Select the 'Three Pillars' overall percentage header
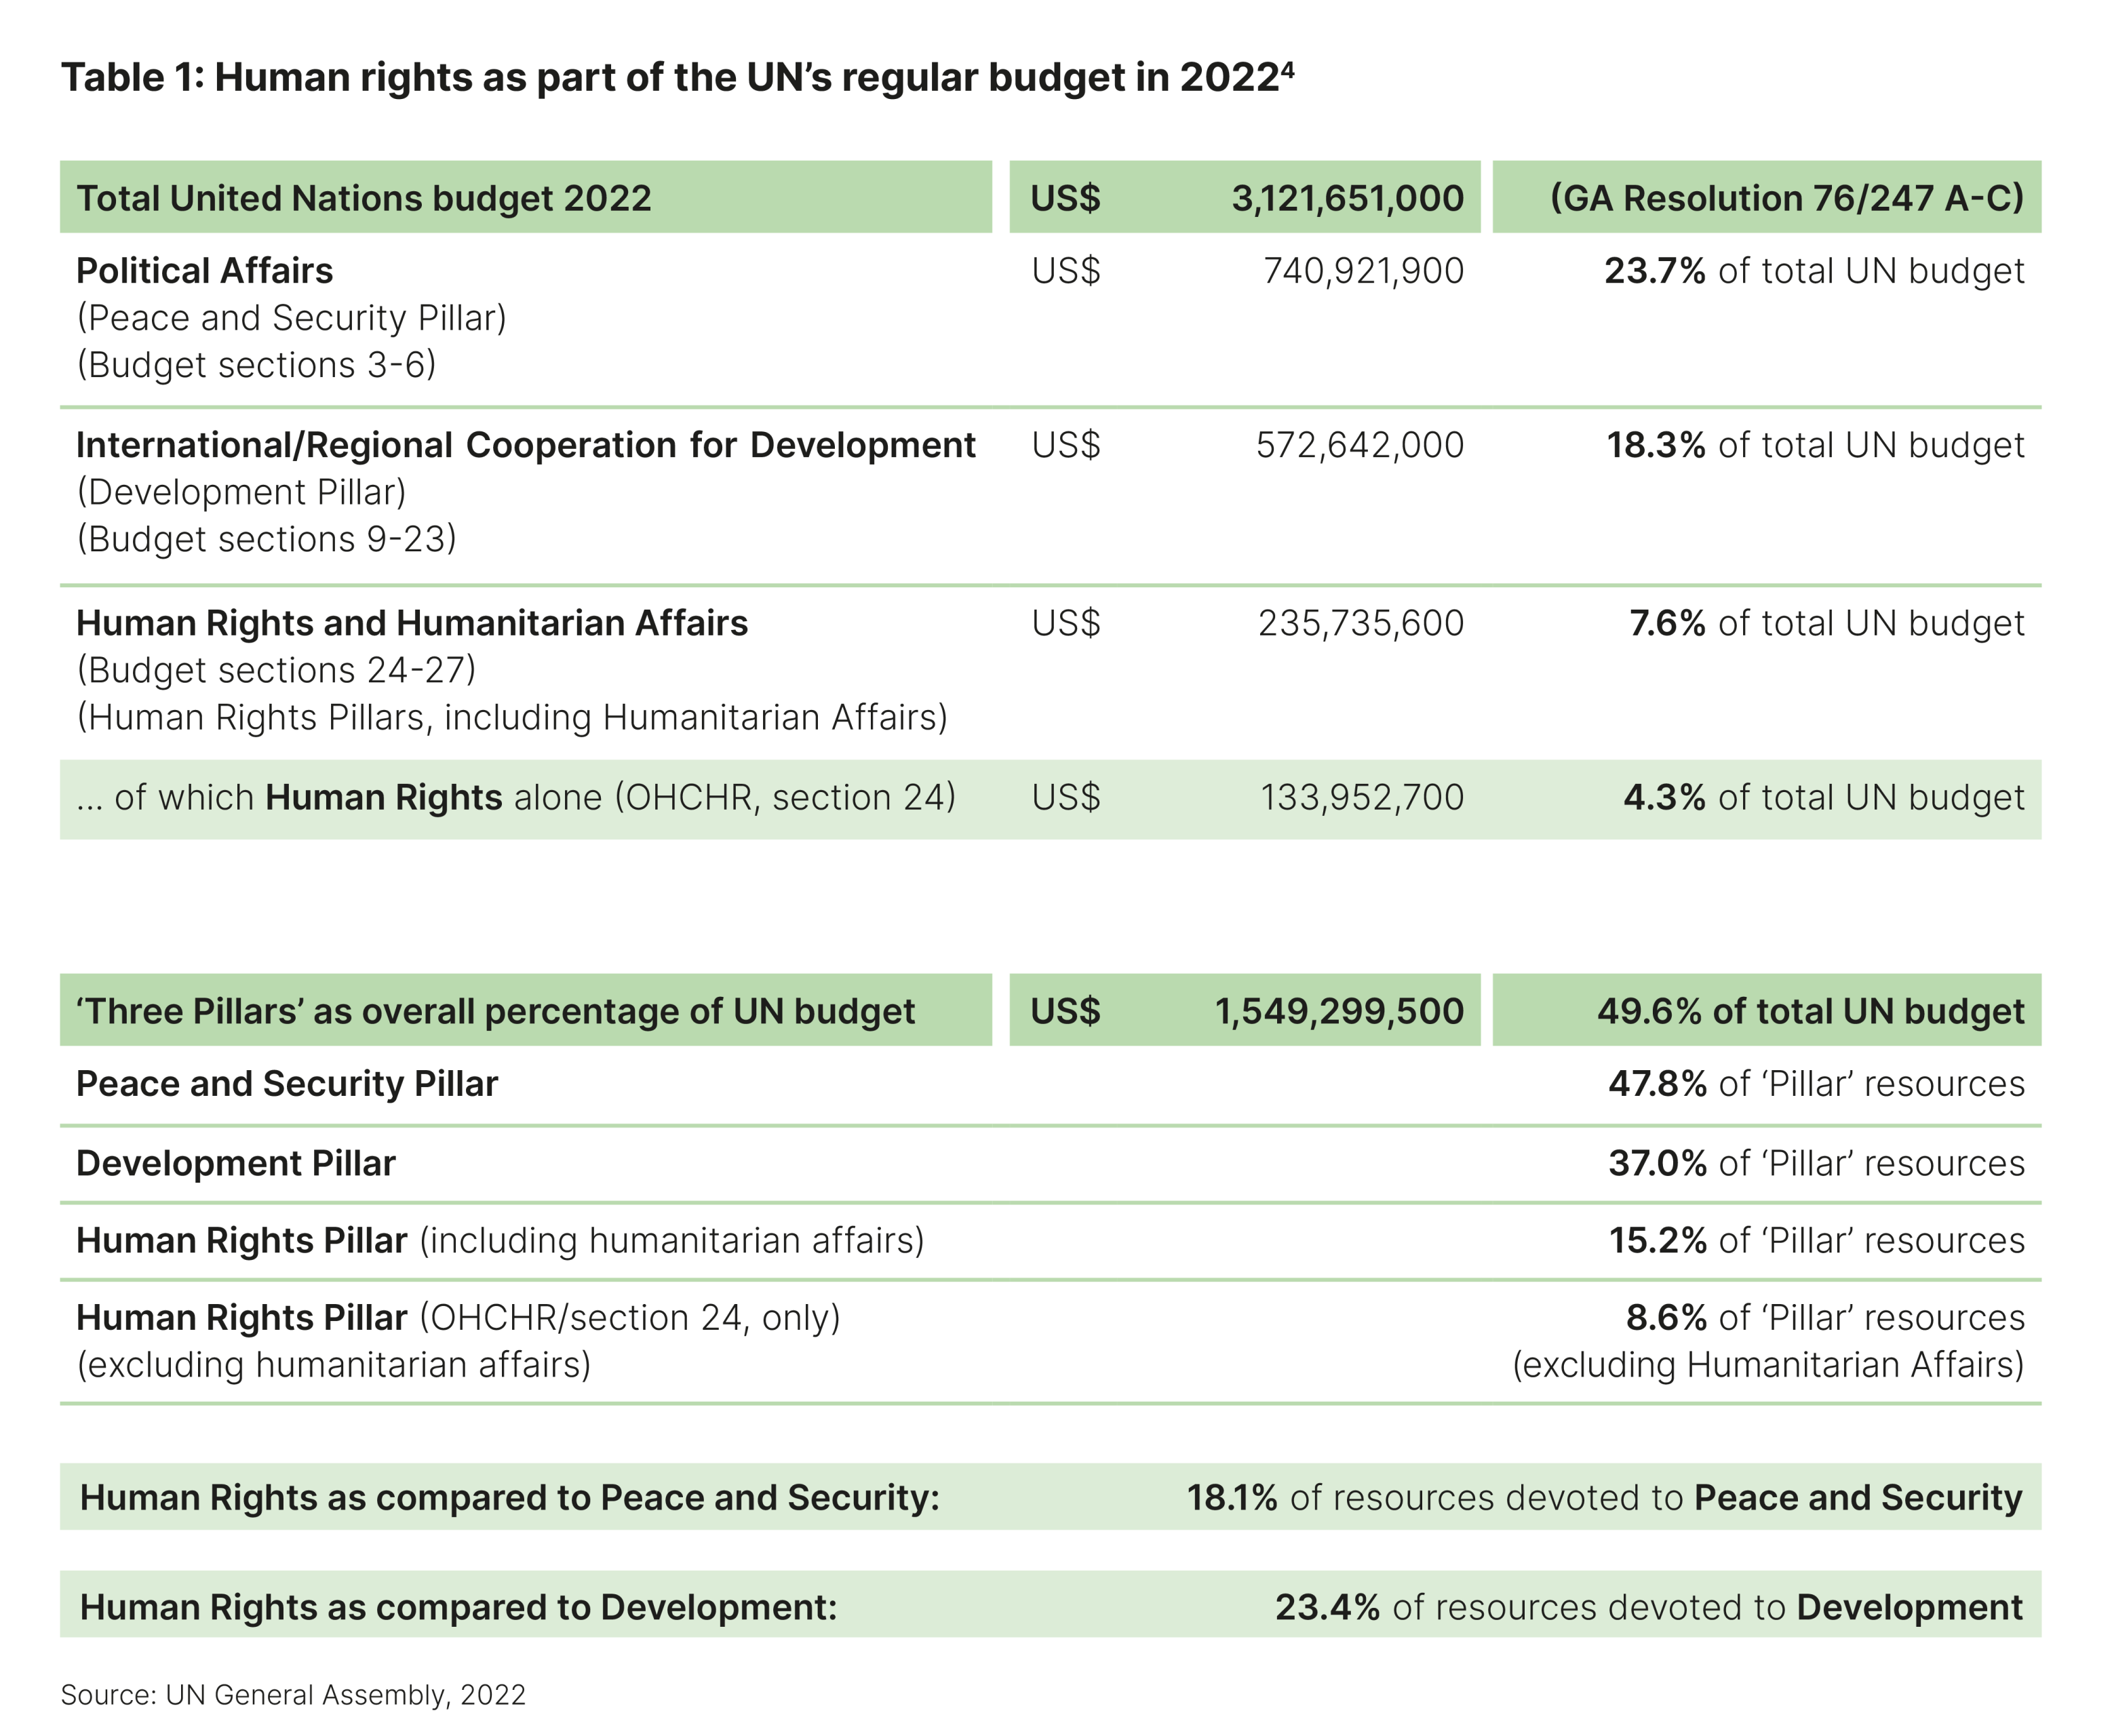 [x=496, y=1011]
